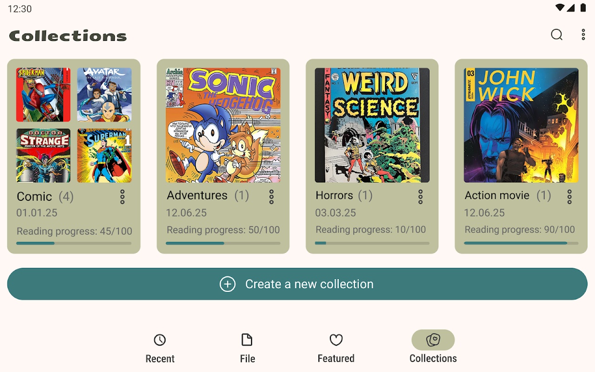Select the Collections tab icon
595x372 pixels.
click(433, 340)
